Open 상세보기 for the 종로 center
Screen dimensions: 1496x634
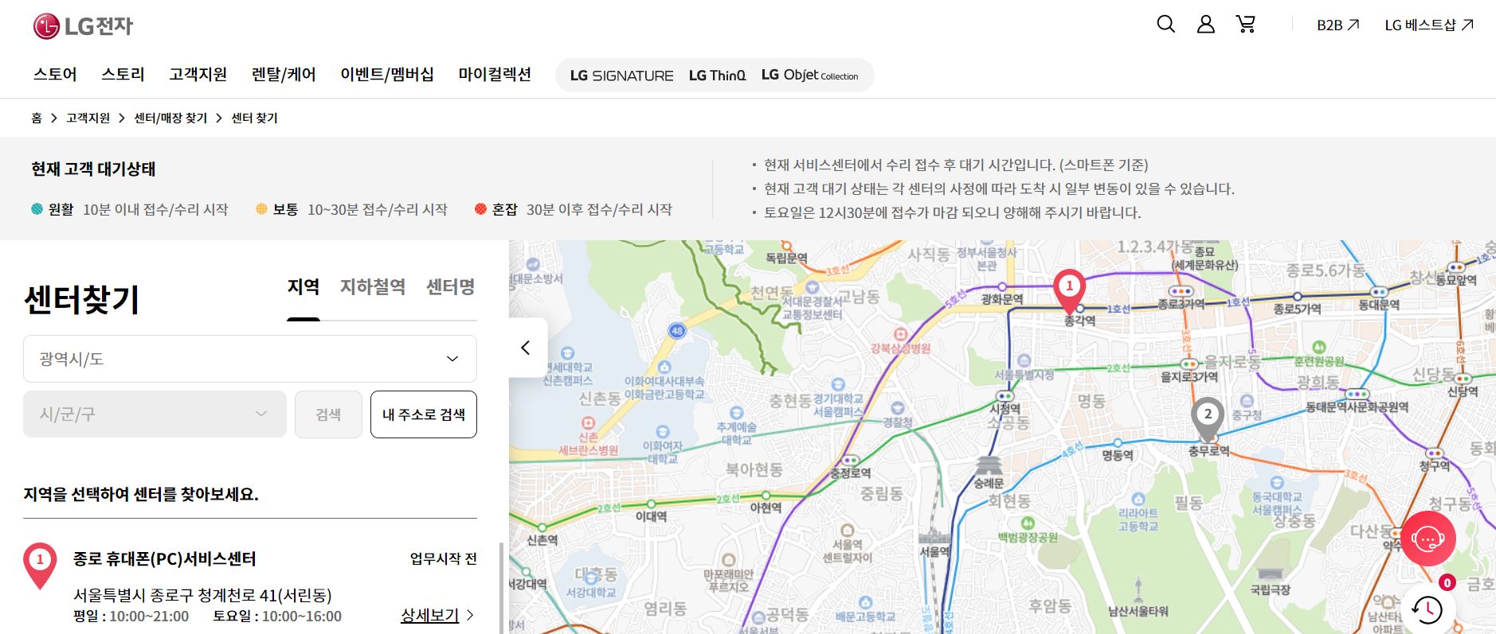coord(437,615)
